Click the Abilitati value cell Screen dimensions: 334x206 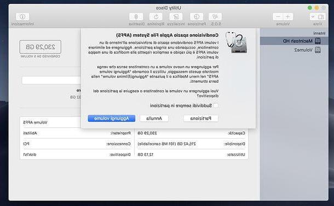coord(30,133)
